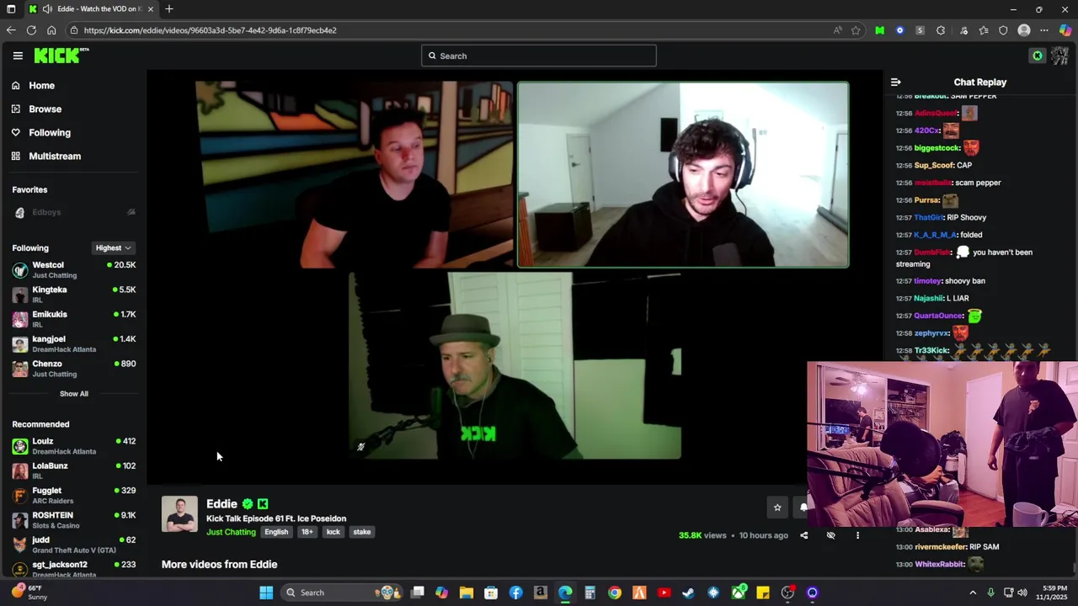Screen dimensions: 1078x606
Task: Open the browser Extensions puzzle icon
Action: [x=941, y=30]
